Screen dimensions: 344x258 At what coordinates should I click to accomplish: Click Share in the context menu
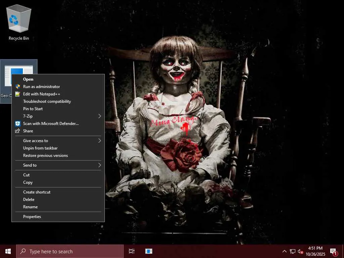point(58,131)
